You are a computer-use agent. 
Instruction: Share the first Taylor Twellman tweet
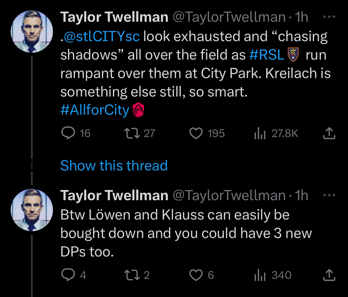point(329,133)
